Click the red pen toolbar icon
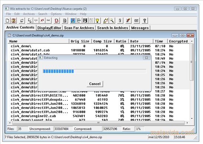The height and width of the screenshot is (144, 203). coord(128,21)
